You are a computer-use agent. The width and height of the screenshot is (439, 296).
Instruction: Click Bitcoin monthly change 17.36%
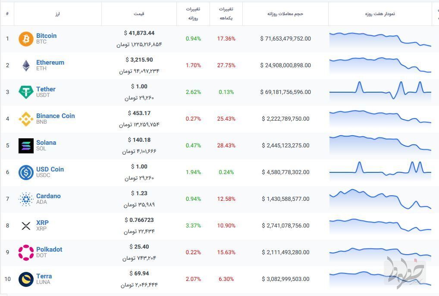[226, 39]
